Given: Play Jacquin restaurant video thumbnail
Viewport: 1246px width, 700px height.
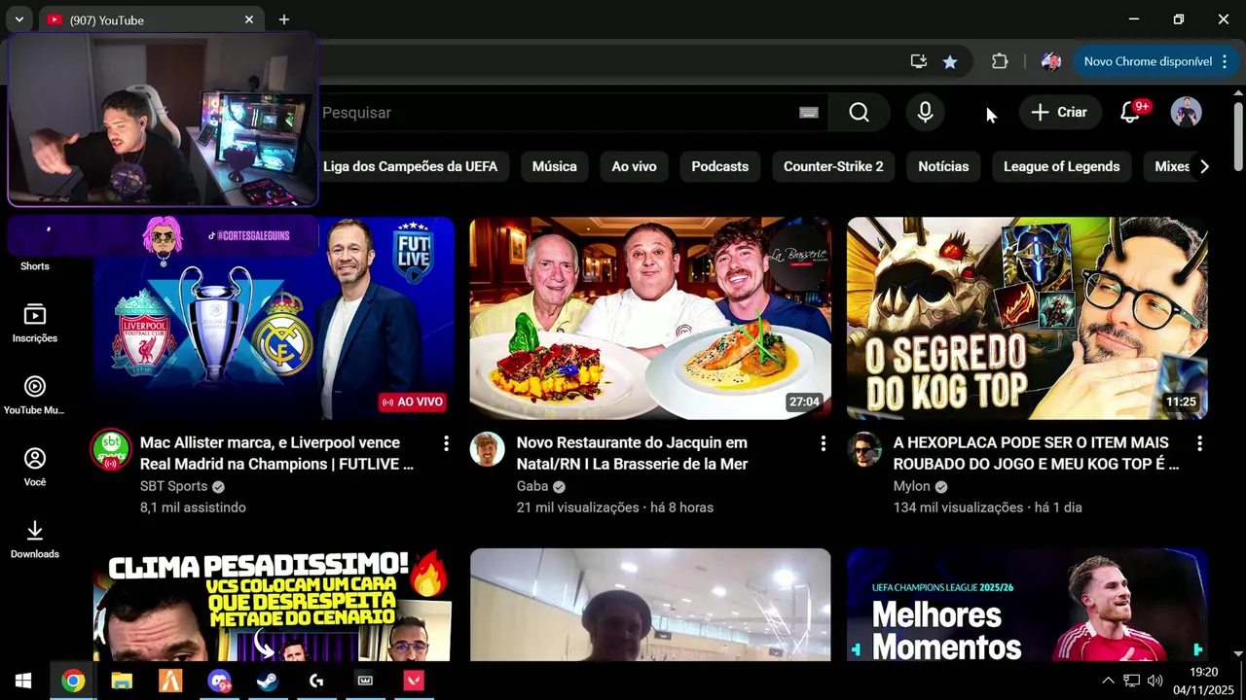Looking at the screenshot, I should pos(650,318).
